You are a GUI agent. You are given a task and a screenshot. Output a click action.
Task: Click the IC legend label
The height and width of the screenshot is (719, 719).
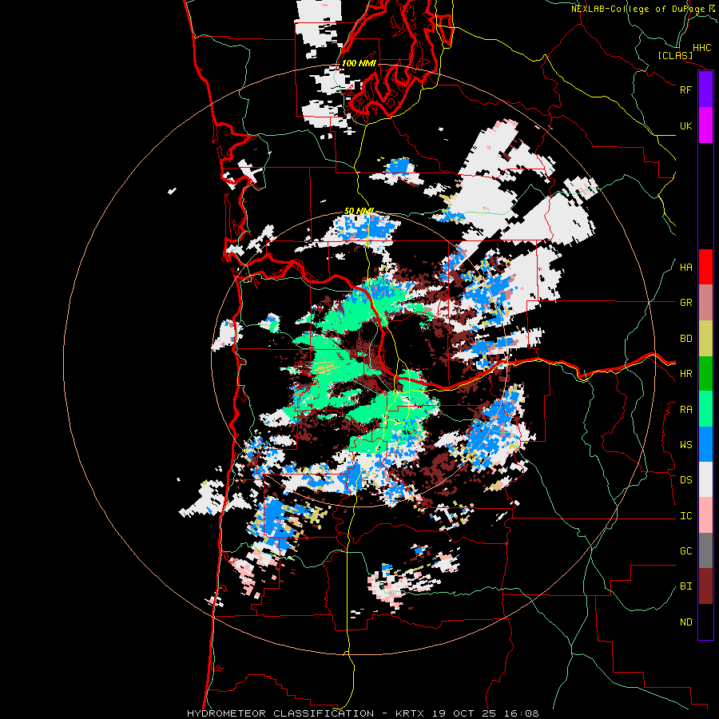(x=685, y=516)
